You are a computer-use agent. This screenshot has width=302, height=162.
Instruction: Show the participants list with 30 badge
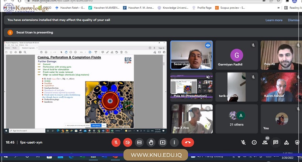(265, 142)
